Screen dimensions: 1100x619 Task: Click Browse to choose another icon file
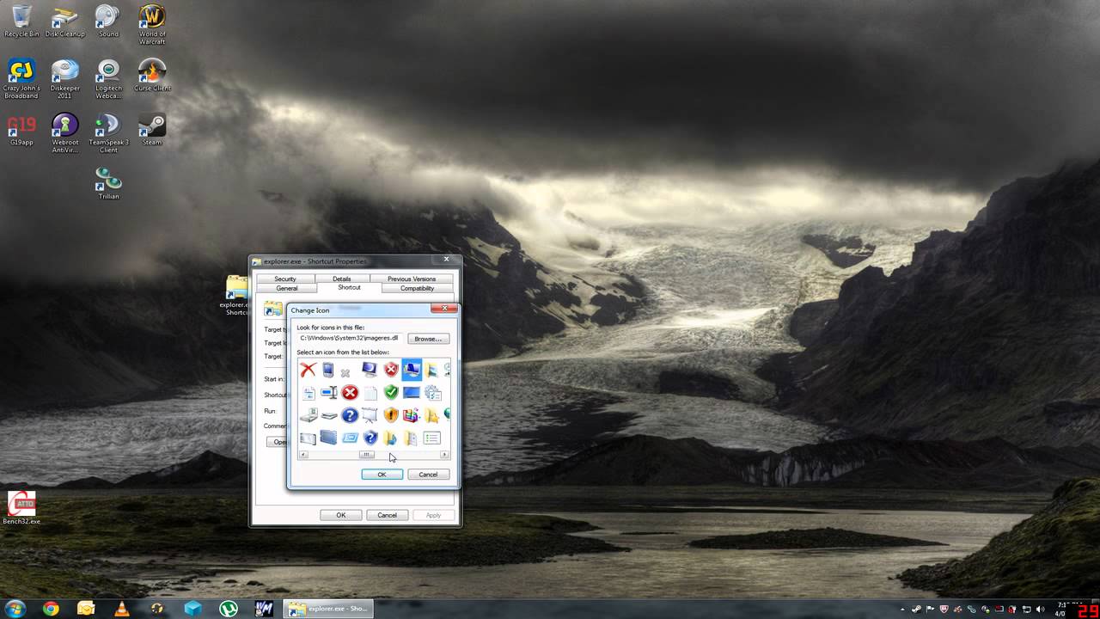pos(427,338)
